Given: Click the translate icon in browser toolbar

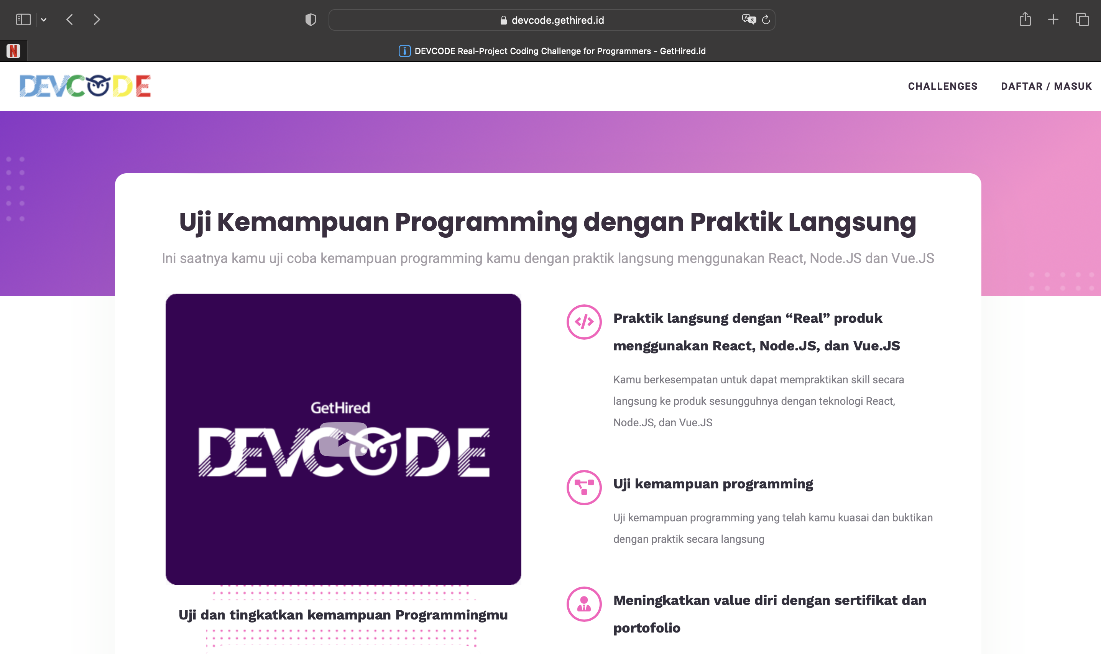Looking at the screenshot, I should pos(748,20).
